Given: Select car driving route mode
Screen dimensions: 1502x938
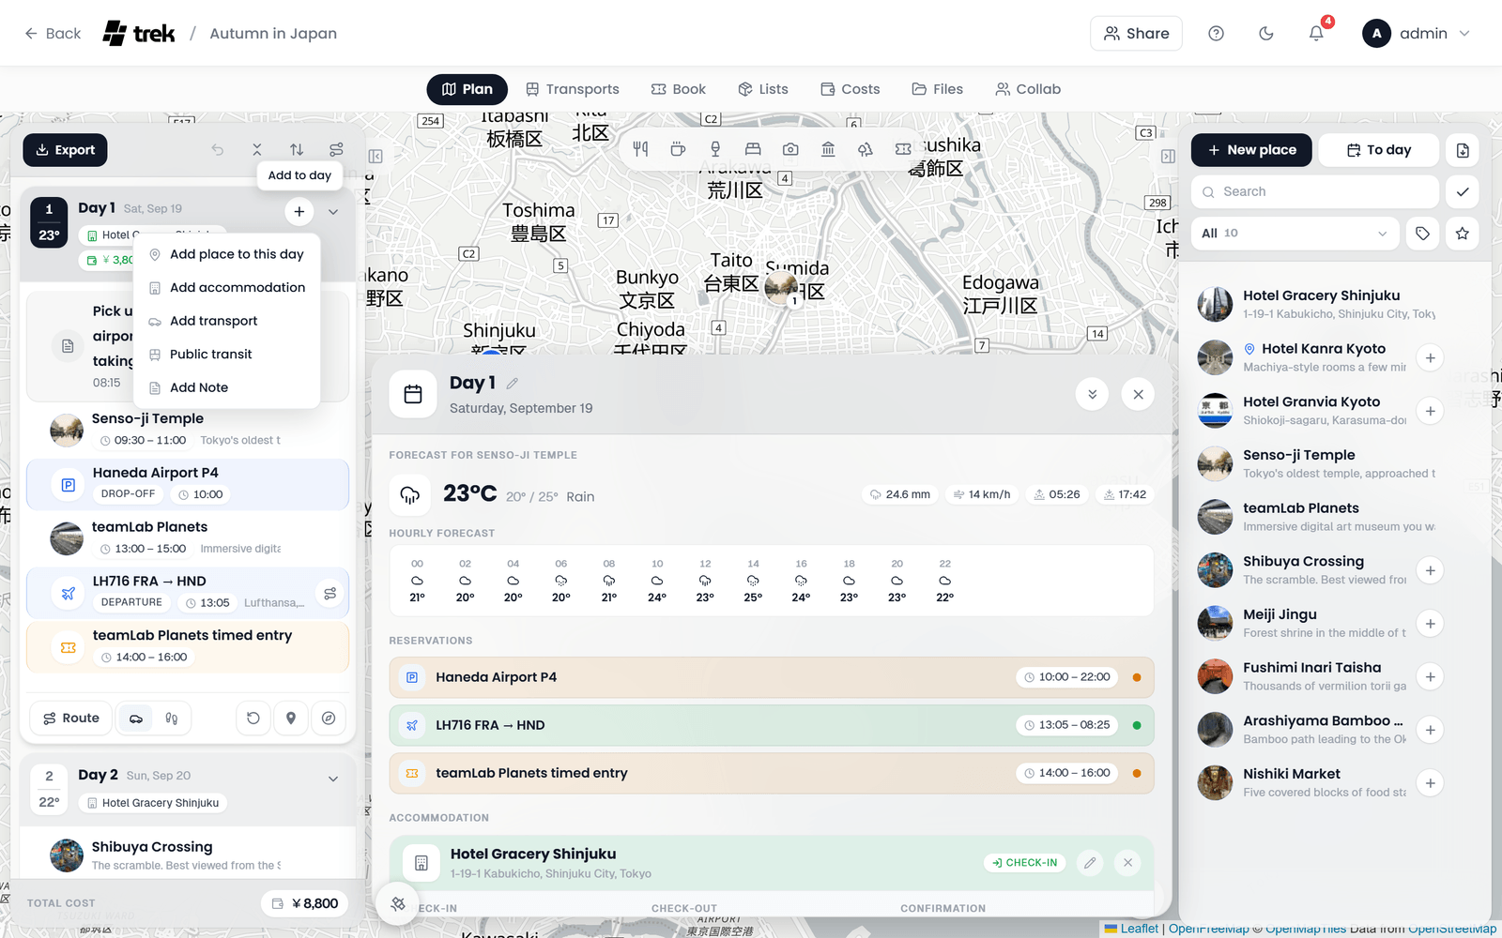Looking at the screenshot, I should coord(136,719).
